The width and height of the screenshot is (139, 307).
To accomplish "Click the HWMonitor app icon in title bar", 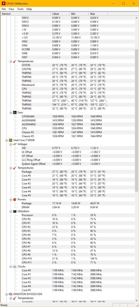I will point(3,3).
